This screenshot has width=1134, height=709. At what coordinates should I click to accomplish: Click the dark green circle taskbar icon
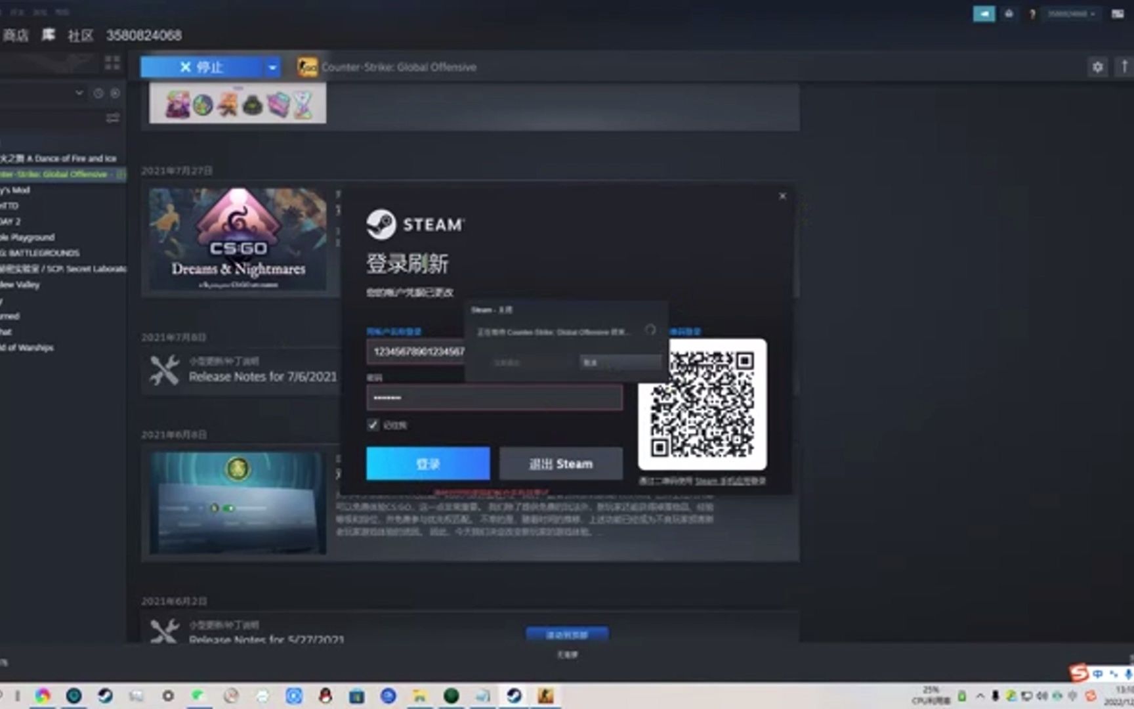tap(451, 696)
